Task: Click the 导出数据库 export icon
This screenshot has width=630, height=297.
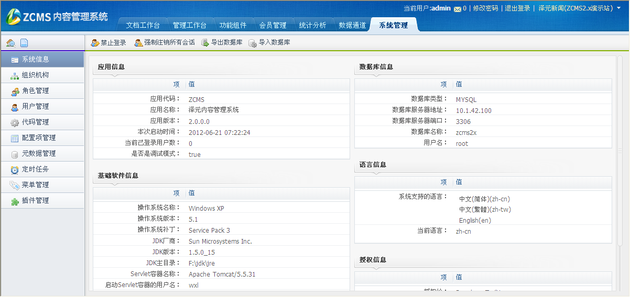Action: 205,43
